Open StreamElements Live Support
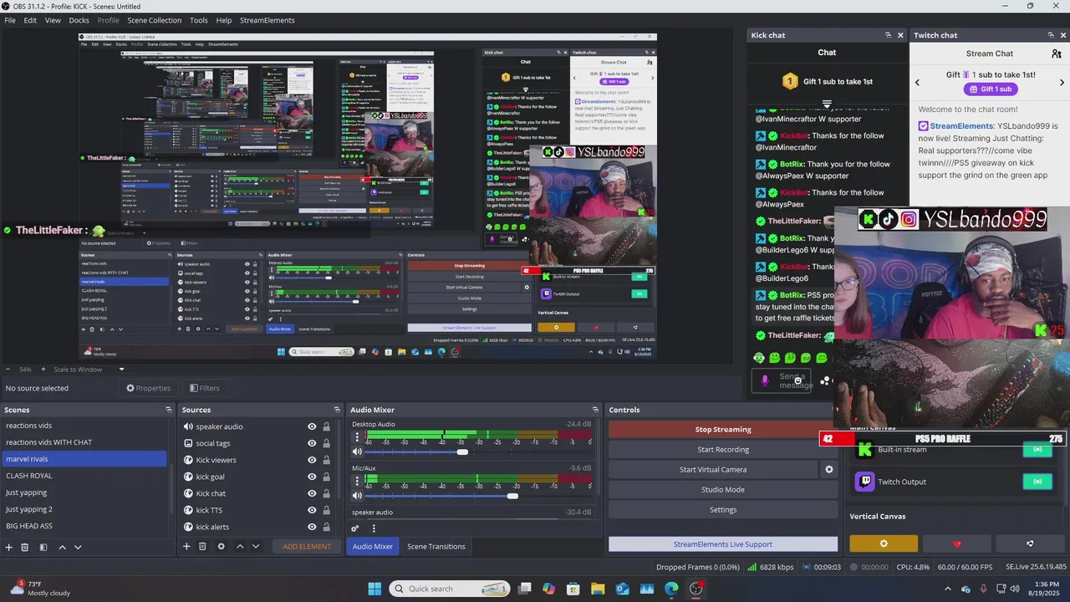Viewport: 1070px width, 602px height. (723, 544)
